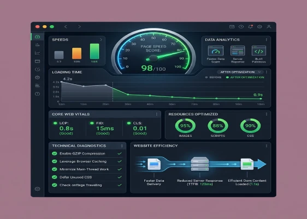
Task: Click the Enable GZIP Compression label
Action: click(x=82, y=153)
